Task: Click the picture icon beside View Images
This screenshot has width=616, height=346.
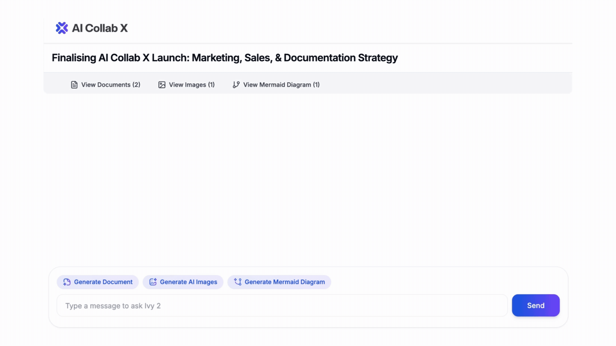Action: [x=162, y=85]
